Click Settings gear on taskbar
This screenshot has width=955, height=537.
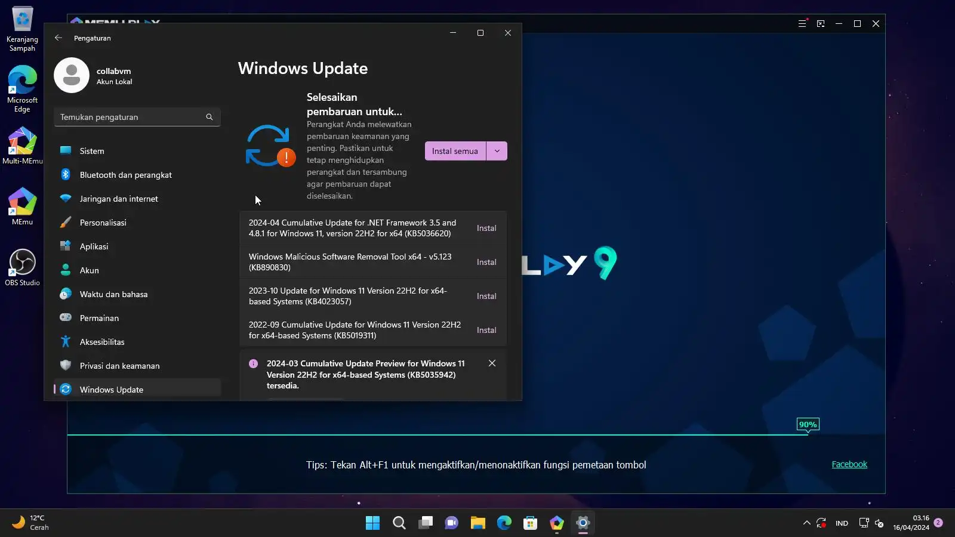pyautogui.click(x=583, y=523)
